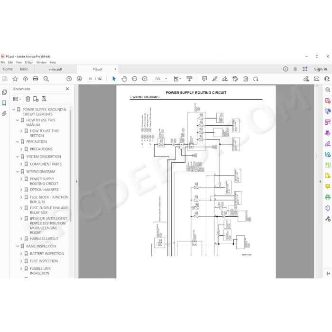
Task: Open bookmarks options dropdown
Action: point(17,99)
